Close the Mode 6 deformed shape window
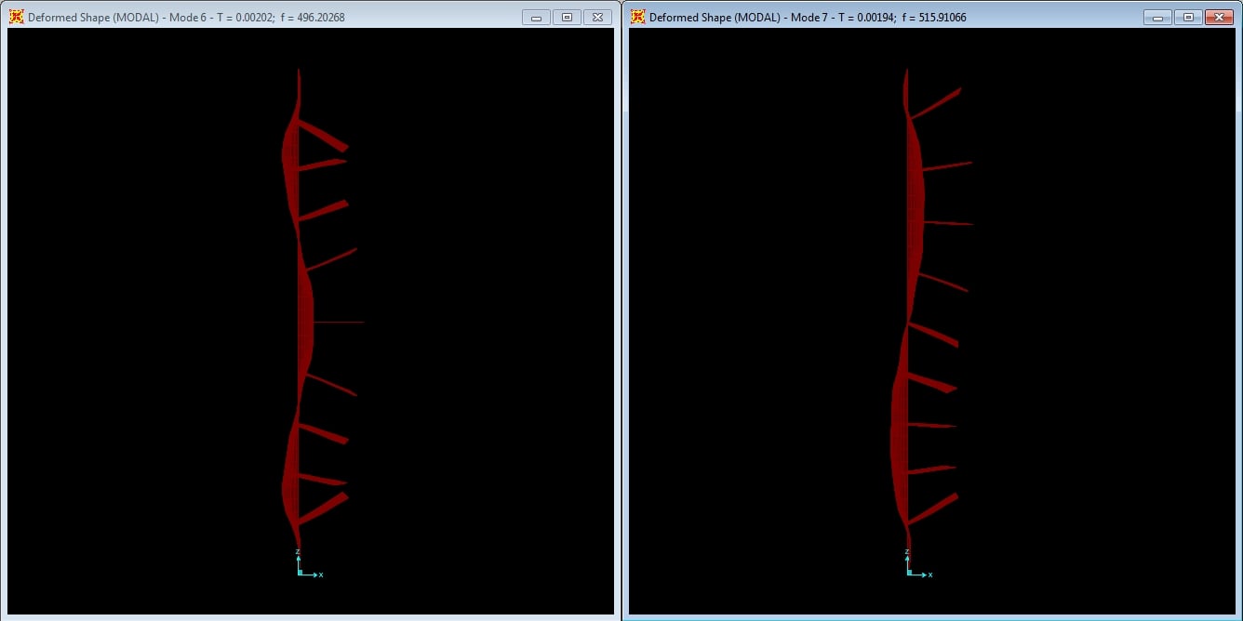Viewport: 1243px width, 621px height. click(x=599, y=17)
